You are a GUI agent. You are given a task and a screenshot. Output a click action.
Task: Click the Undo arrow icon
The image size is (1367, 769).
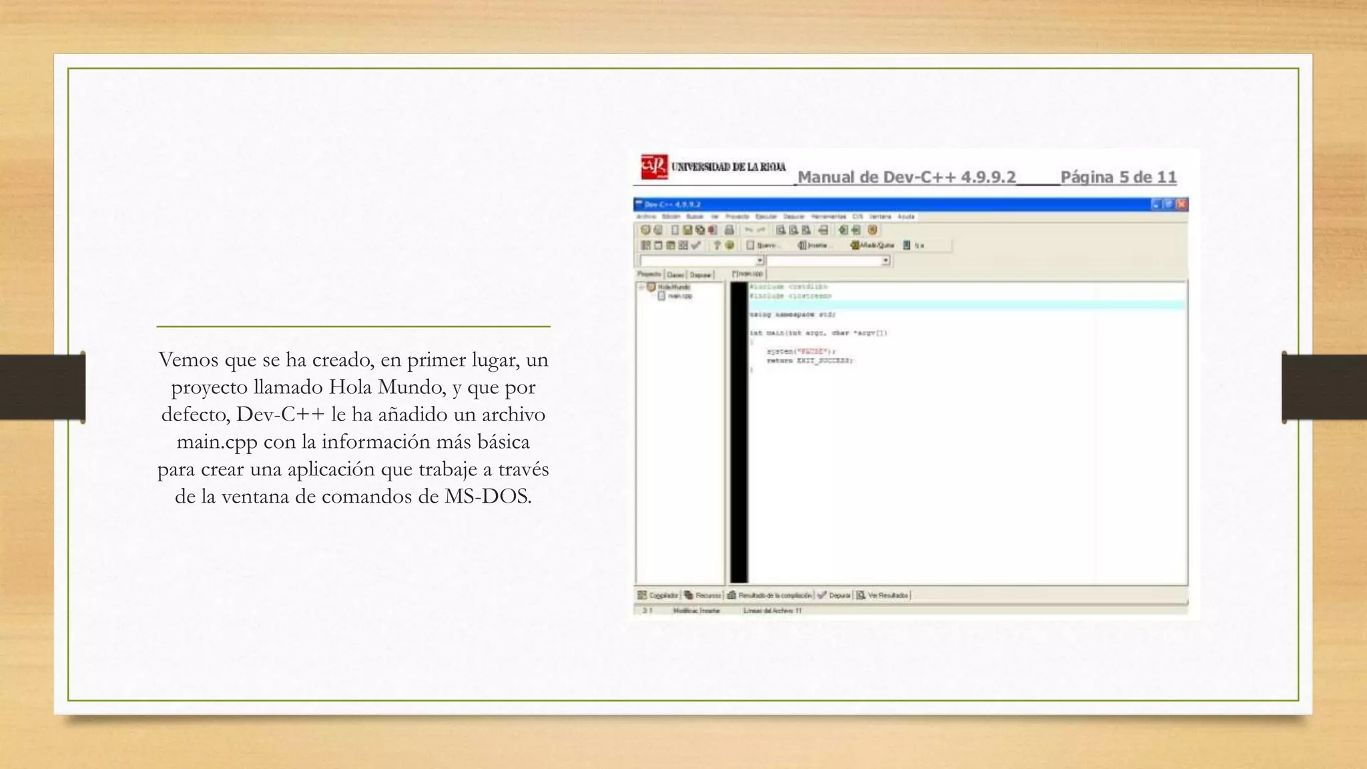[x=749, y=230]
